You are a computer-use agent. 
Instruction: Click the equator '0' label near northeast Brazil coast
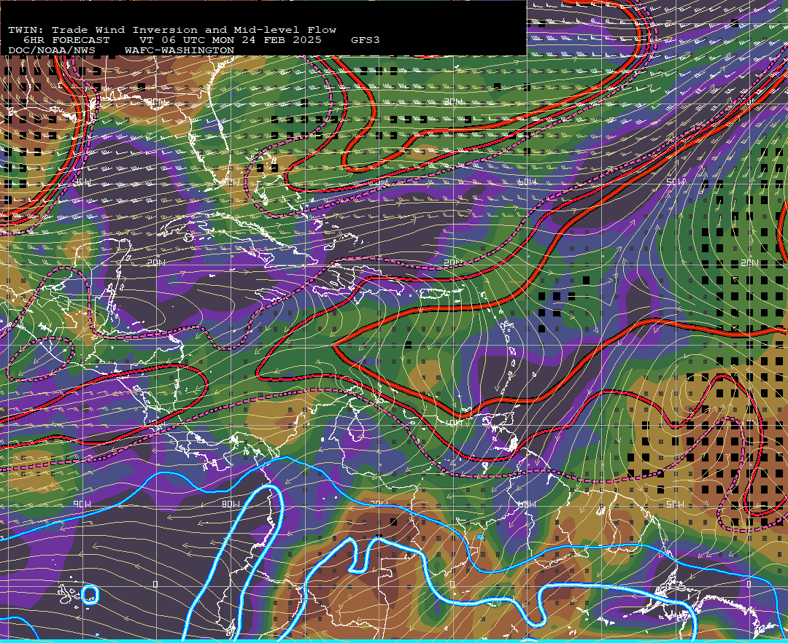(749, 584)
